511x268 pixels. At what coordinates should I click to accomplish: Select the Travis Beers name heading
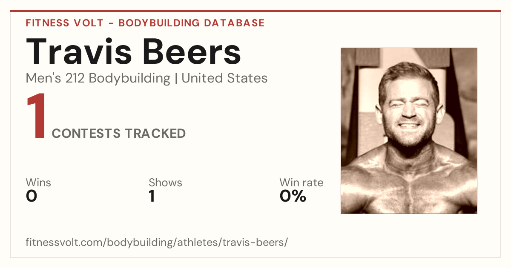click(133, 51)
